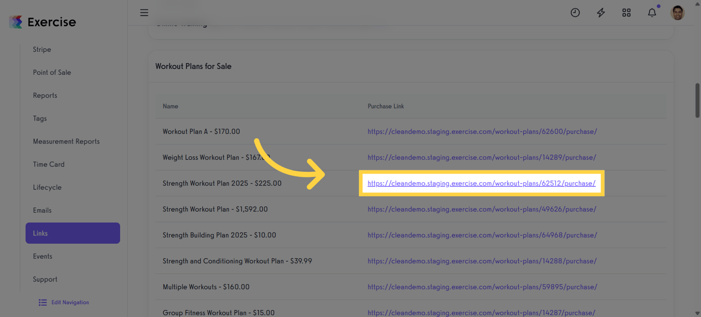Screen dimensions: 701x317
Task: Open Group Fitness Workout Plan purchase link
Action: coord(481,313)
